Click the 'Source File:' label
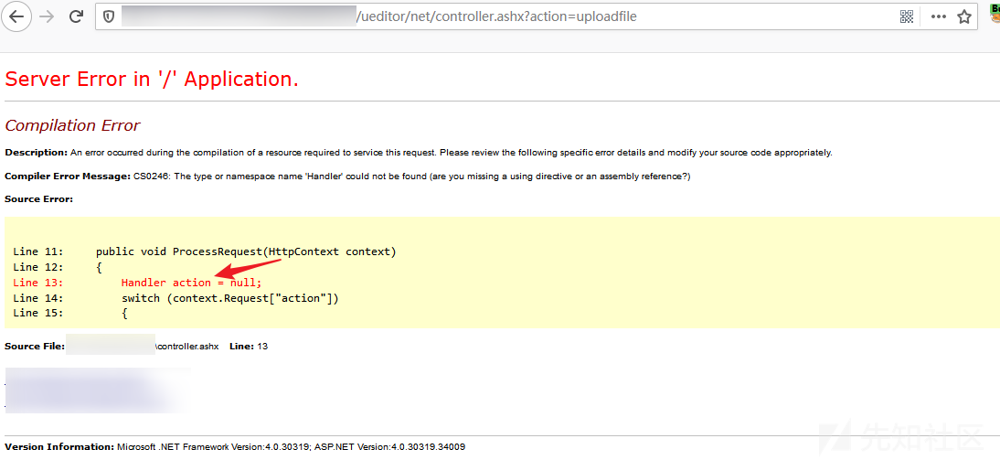This screenshot has width=1000, height=460. [x=35, y=346]
